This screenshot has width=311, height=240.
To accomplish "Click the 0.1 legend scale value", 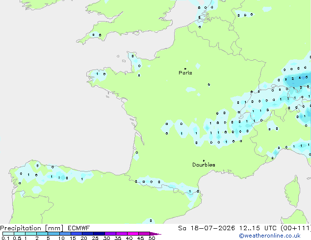I will [5, 238].
